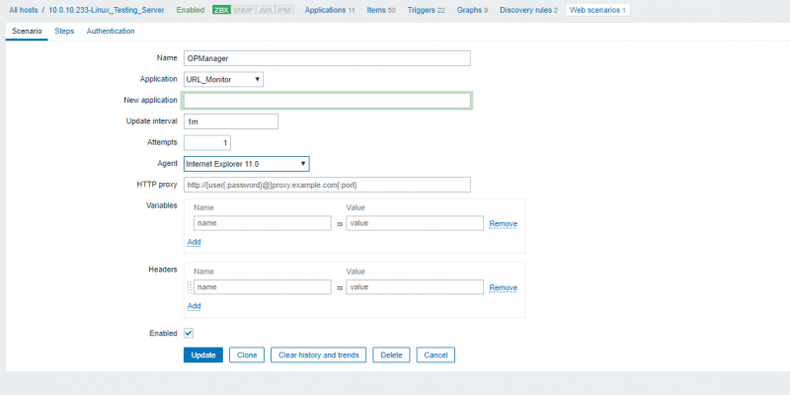This screenshot has height=395, width=790.
Task: Click the Cancel button
Action: [x=435, y=355]
